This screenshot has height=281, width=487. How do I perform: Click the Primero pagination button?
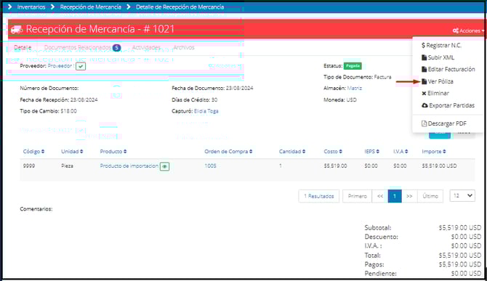(357, 196)
